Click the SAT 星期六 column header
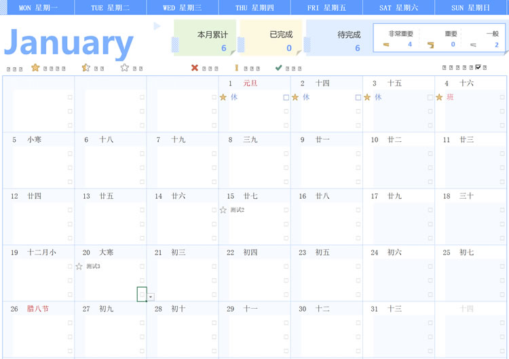509x359 pixels. (398, 7)
